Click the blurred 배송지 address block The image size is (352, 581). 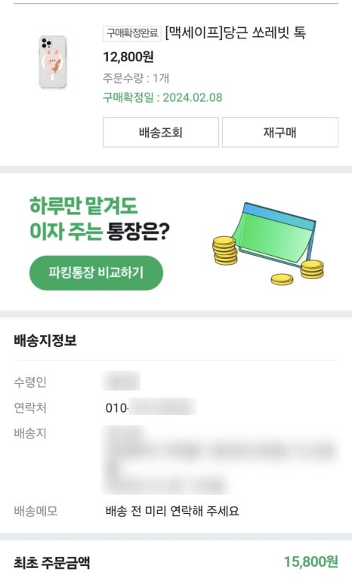(220, 460)
